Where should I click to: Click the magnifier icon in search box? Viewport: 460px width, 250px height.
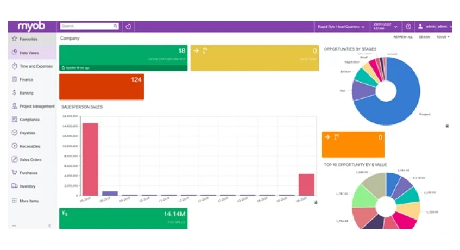[115, 26]
